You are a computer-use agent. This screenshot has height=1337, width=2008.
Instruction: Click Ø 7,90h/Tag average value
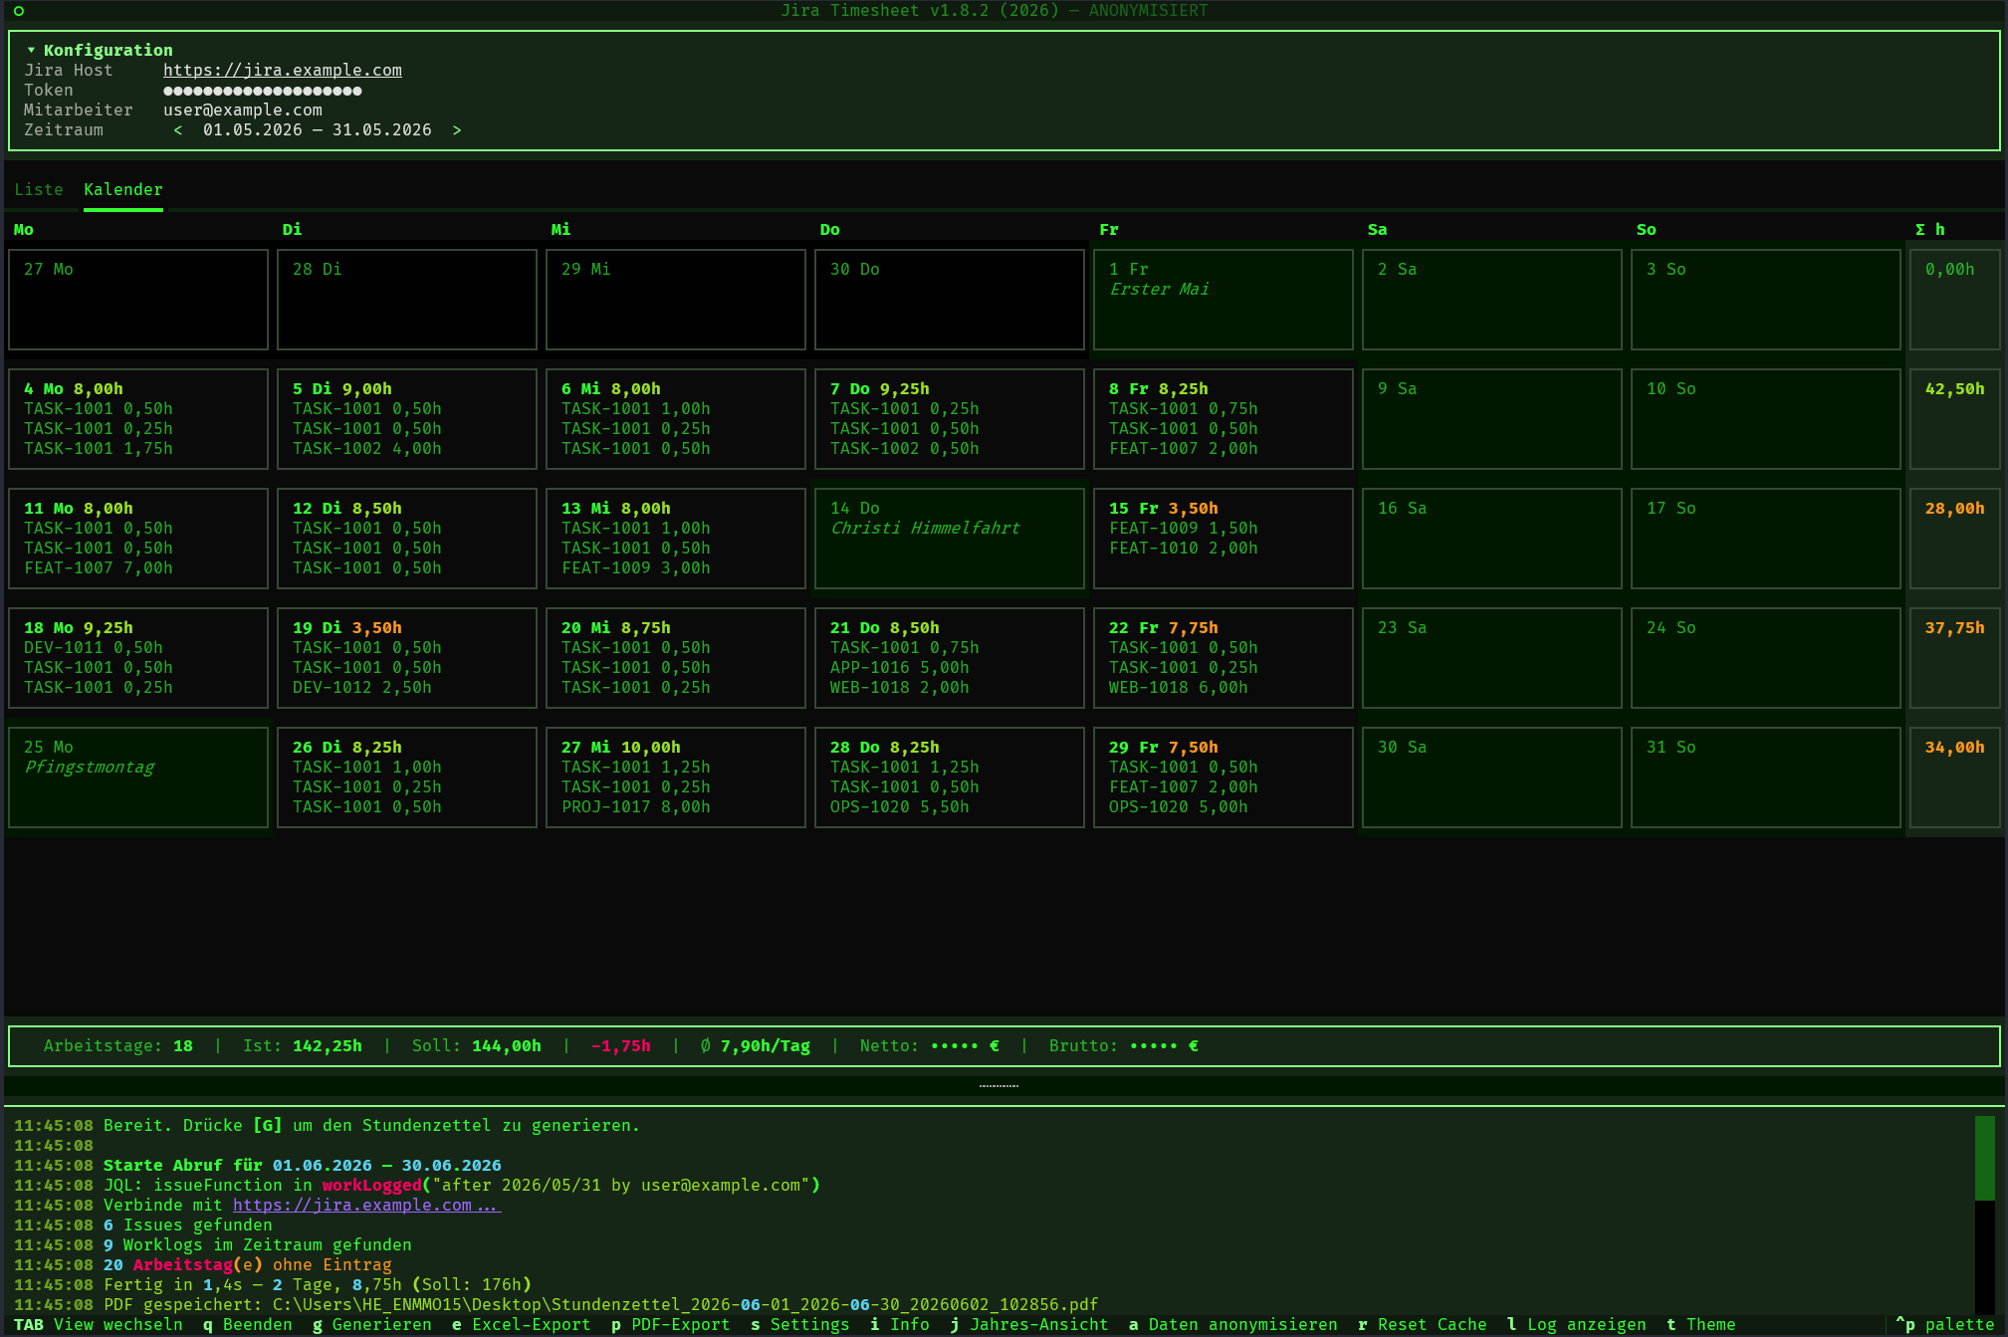click(756, 1046)
